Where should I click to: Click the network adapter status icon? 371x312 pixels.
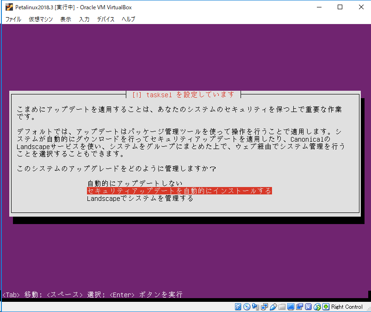coord(264,306)
